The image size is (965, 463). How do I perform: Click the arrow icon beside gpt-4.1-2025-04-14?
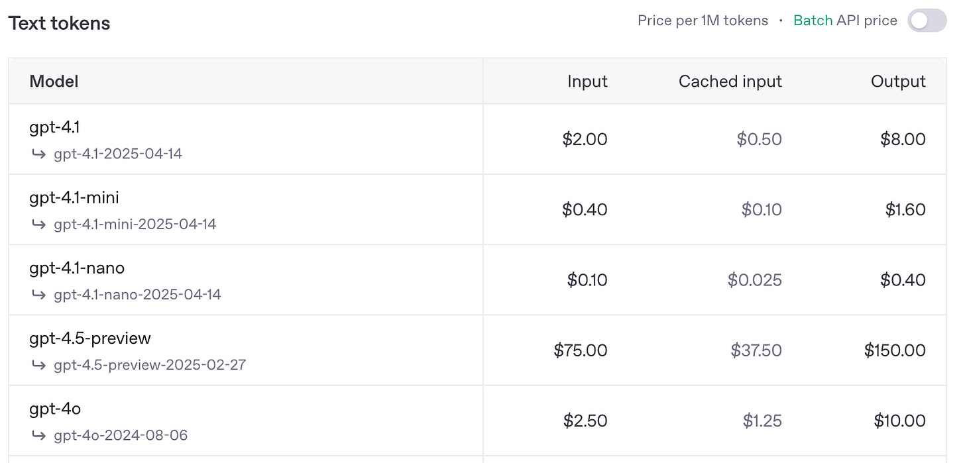click(38, 154)
